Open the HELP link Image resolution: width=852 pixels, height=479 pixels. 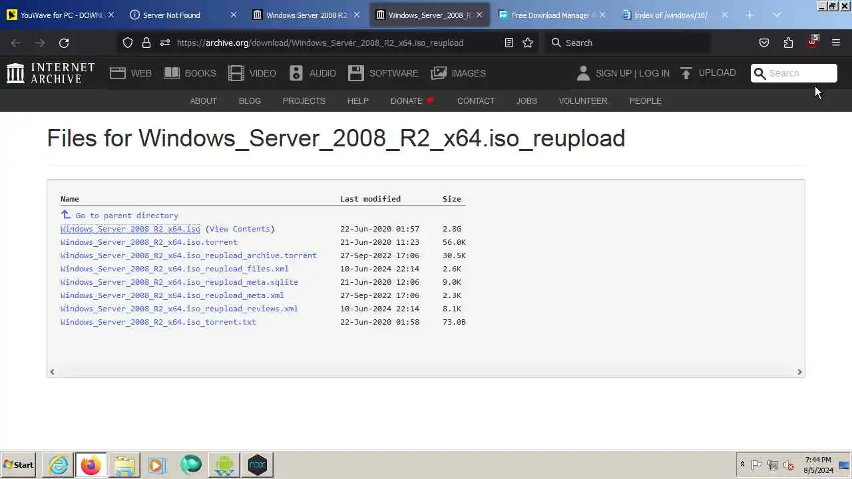point(357,101)
